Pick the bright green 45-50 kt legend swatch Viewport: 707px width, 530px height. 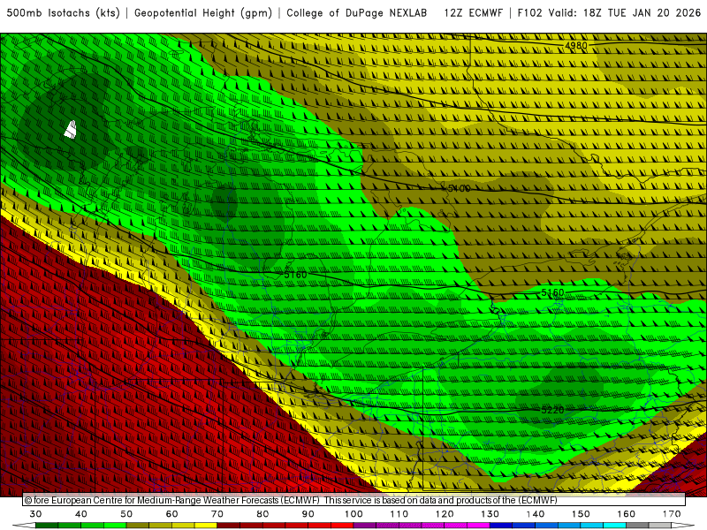(x=115, y=526)
